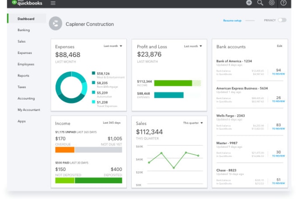Open the help question mark
The height and width of the screenshot is (199, 298).
tap(284, 3)
